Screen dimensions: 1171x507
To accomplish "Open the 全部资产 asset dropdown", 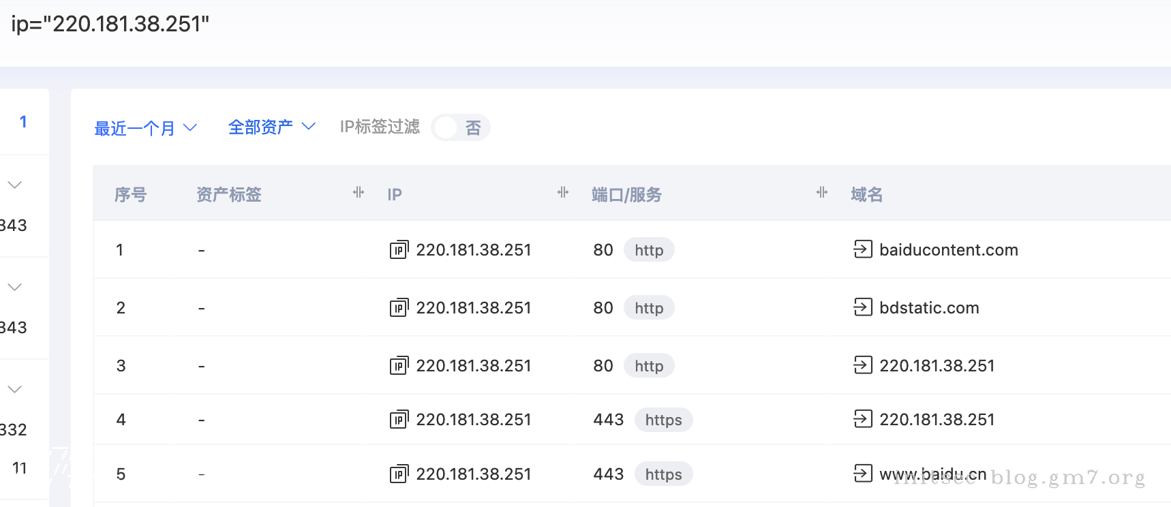I will pos(271,127).
